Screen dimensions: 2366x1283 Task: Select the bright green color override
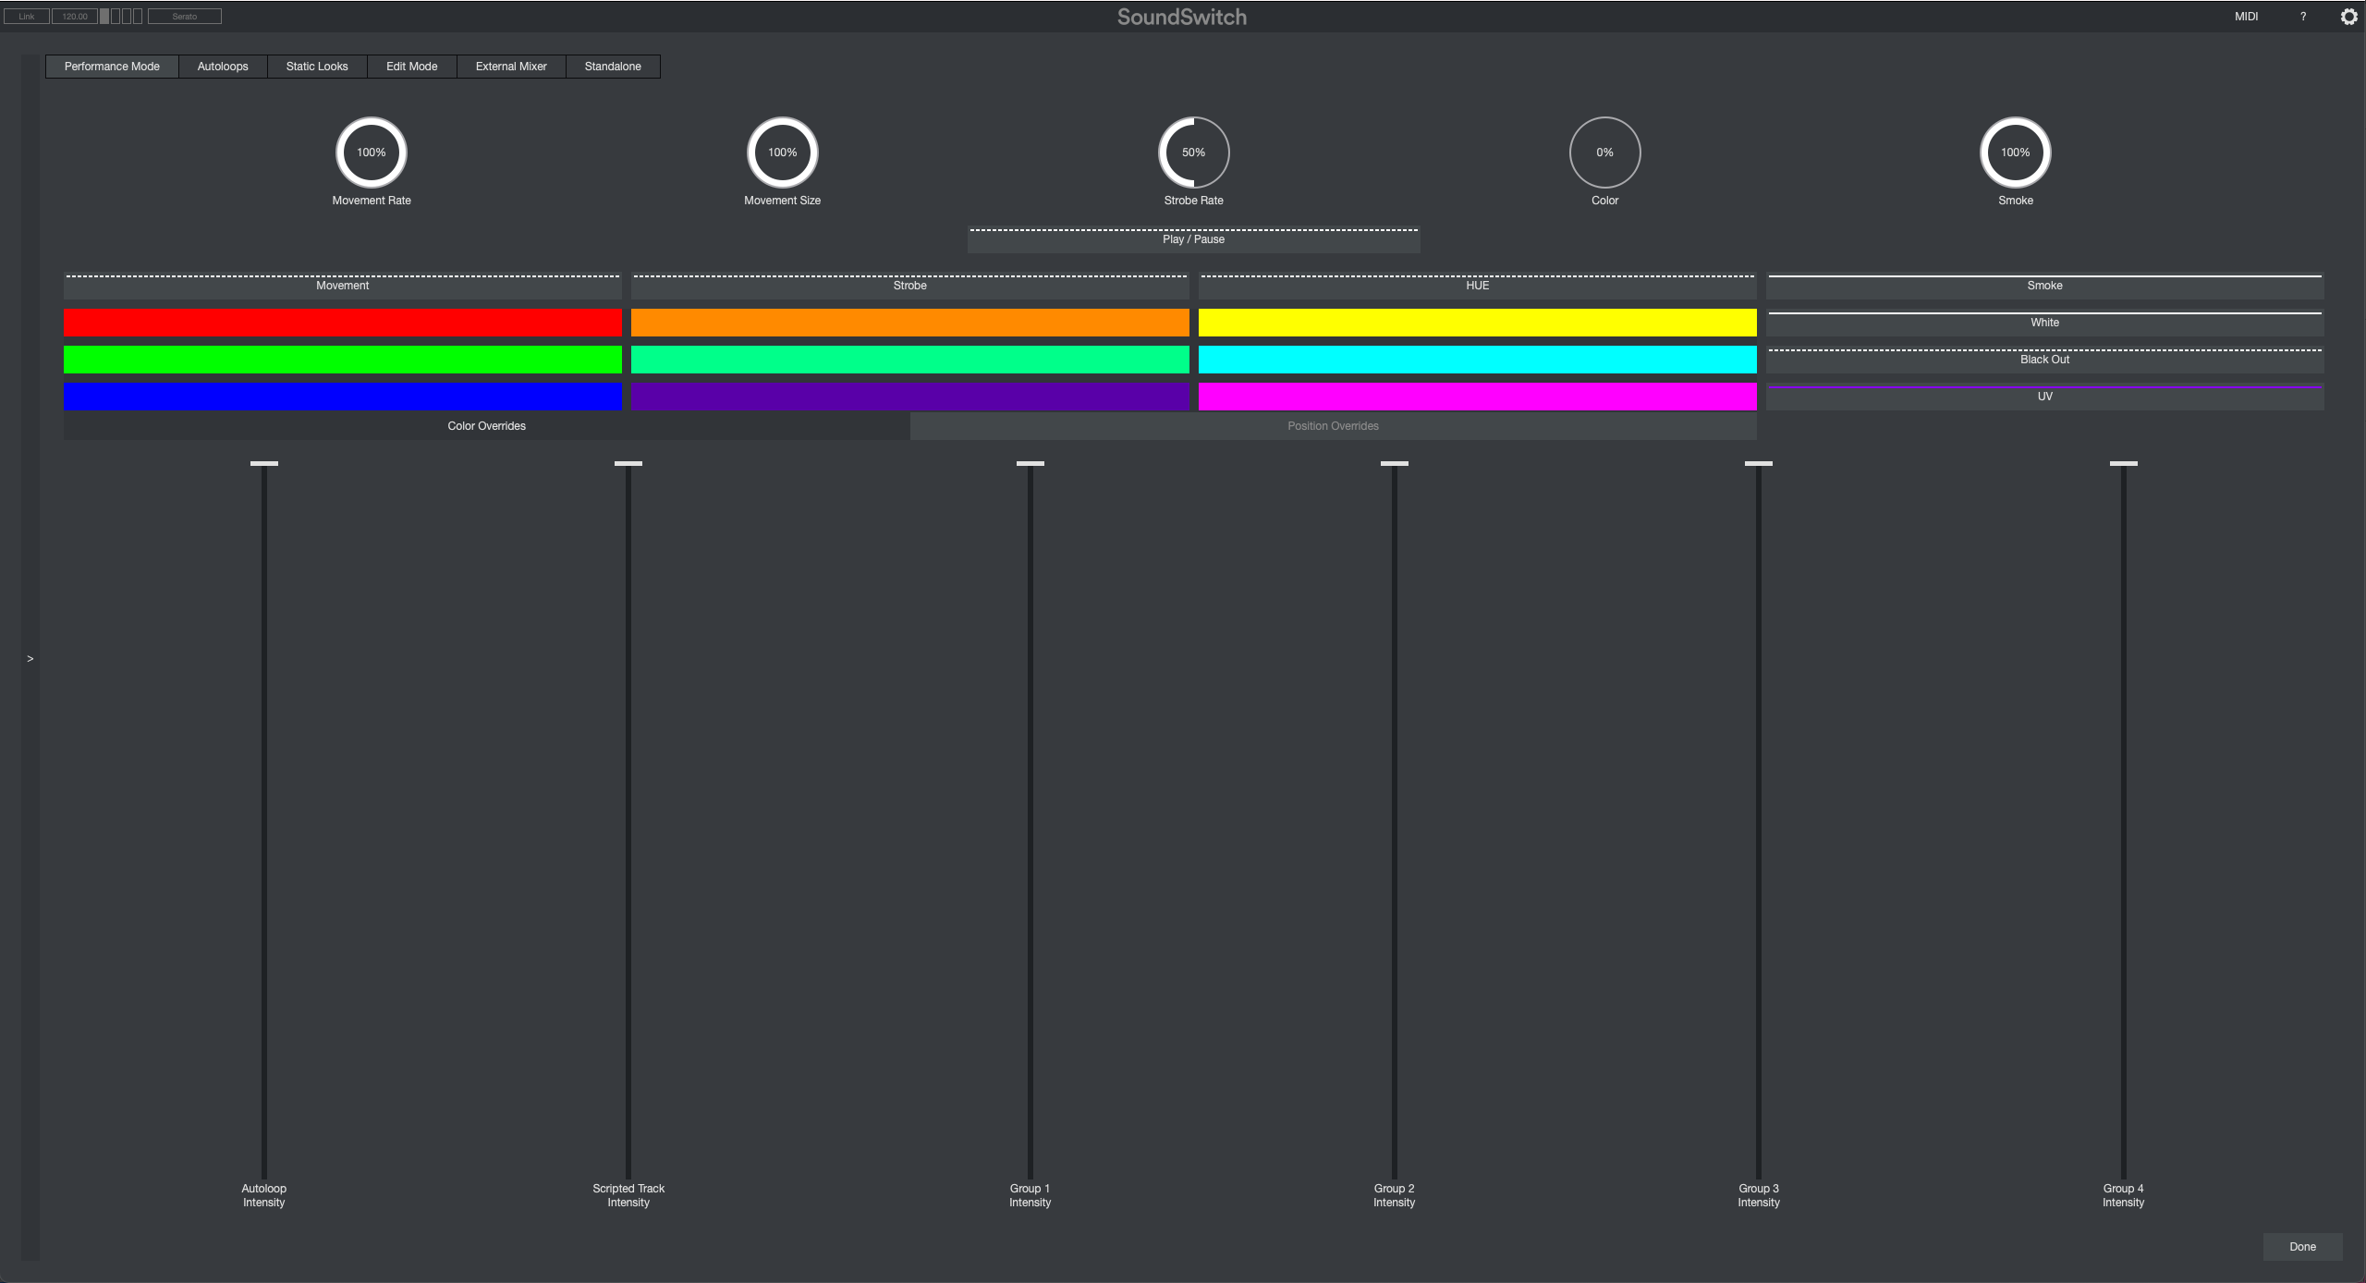coord(343,360)
